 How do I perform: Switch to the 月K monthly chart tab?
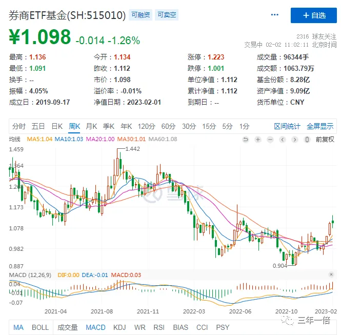click(91, 126)
